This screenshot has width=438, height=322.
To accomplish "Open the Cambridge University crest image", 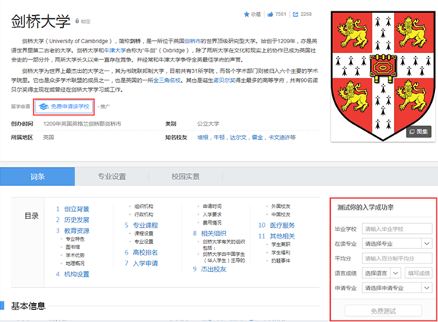I will tap(383, 76).
